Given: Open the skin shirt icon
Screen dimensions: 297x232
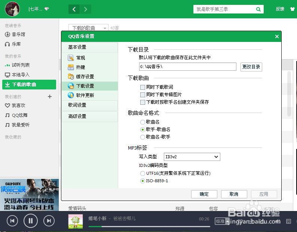Looking at the screenshot, I should 293,9.
